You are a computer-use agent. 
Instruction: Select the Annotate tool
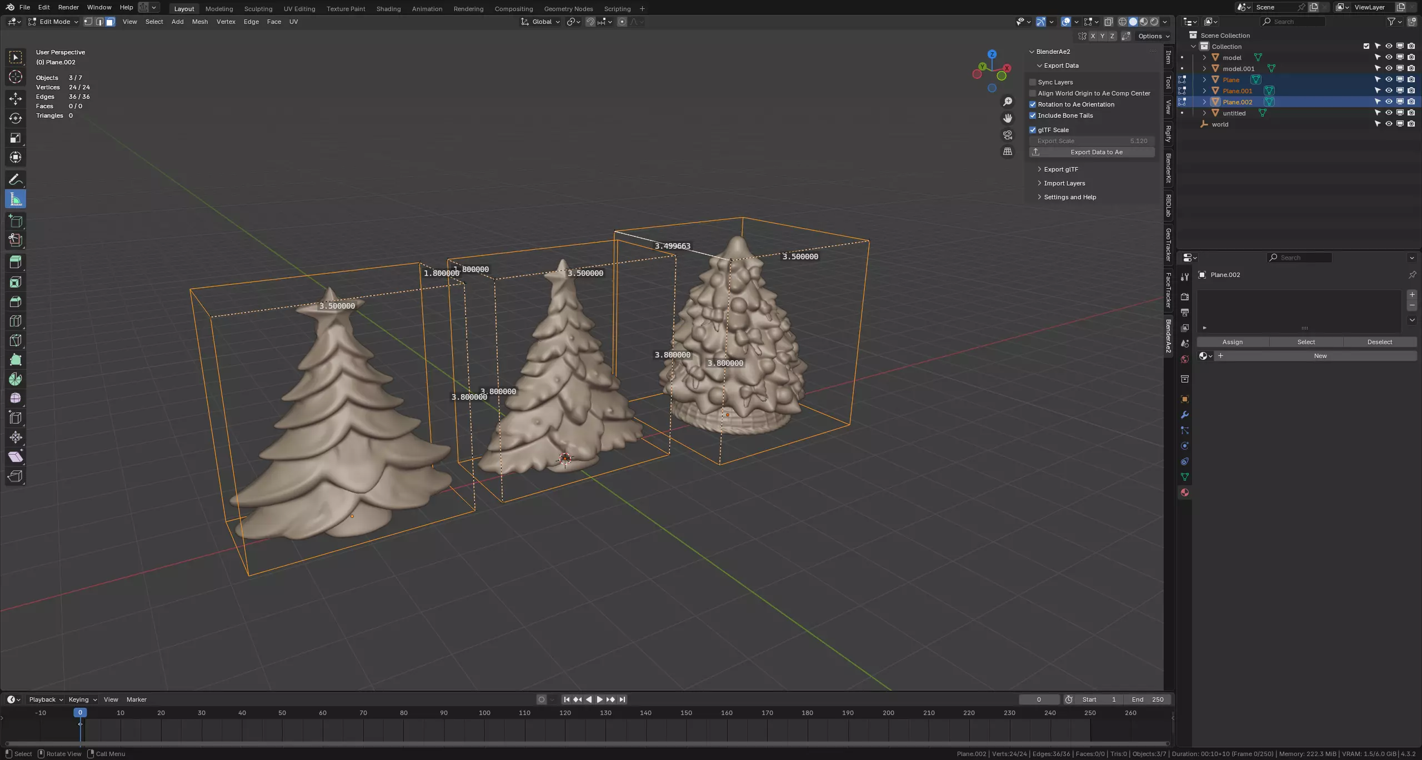pos(16,179)
